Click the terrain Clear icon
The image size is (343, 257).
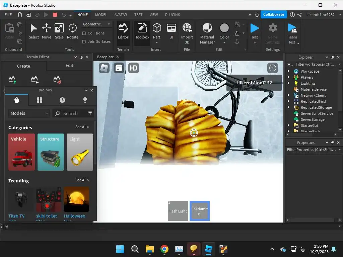click(57, 80)
